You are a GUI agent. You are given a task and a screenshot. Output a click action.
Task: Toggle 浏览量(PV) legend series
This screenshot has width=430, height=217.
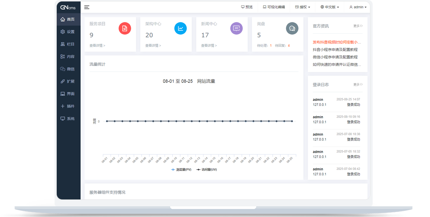pyautogui.click(x=182, y=170)
